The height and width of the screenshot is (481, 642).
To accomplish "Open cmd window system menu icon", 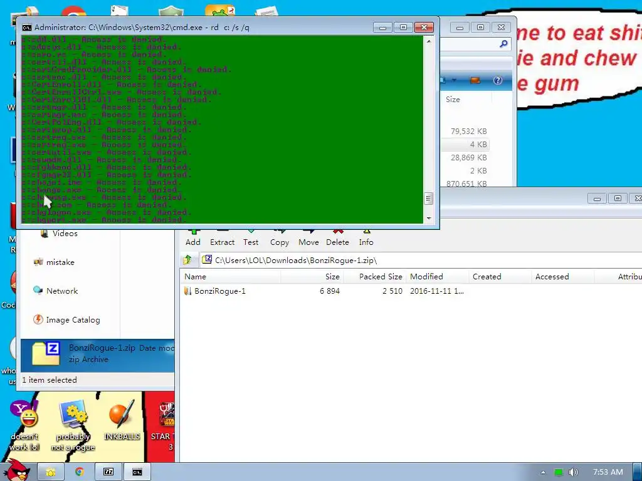I will pyautogui.click(x=27, y=28).
